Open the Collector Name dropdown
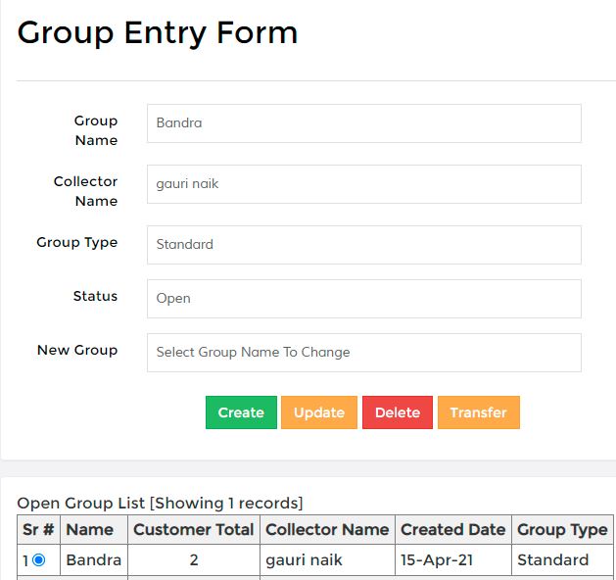 click(x=364, y=184)
